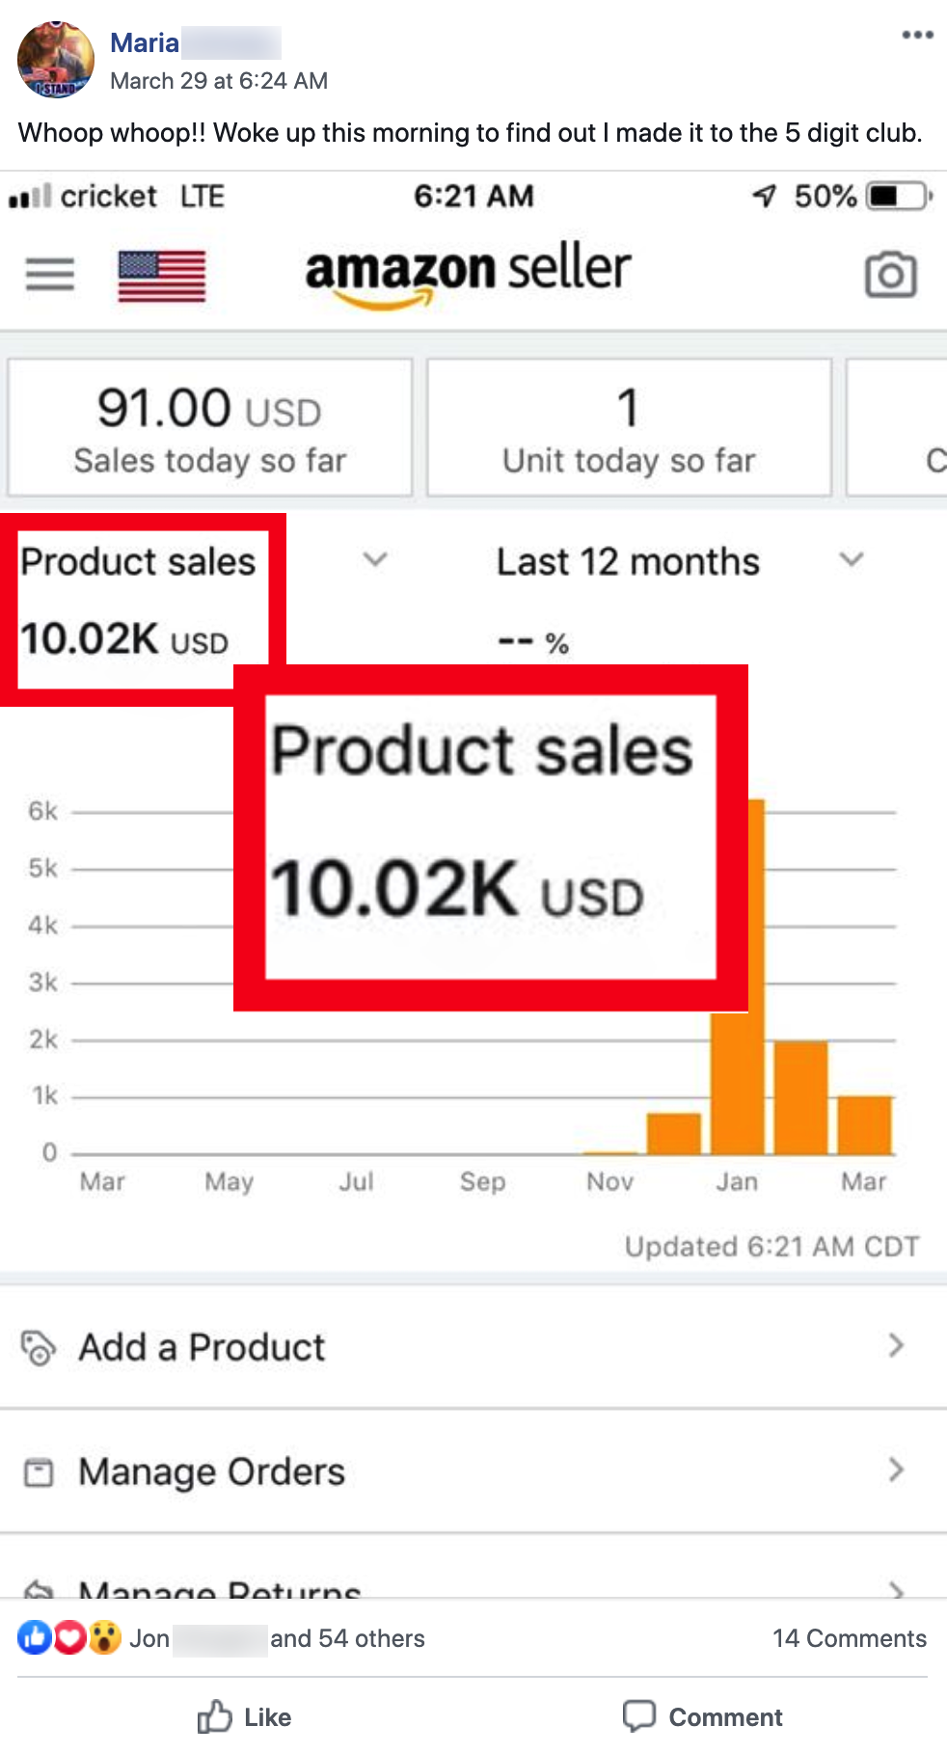947x1753 pixels.
Task: Open the Manage Orders row chevron
Action: pyautogui.click(x=896, y=1470)
